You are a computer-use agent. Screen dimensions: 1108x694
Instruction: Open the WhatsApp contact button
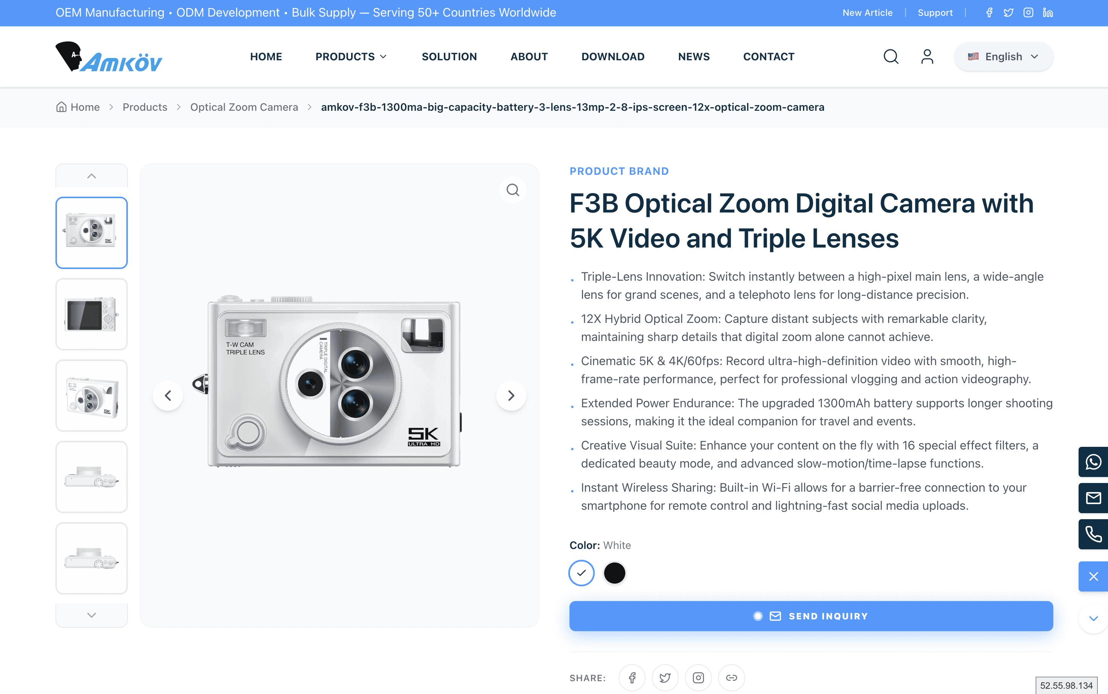pyautogui.click(x=1093, y=462)
